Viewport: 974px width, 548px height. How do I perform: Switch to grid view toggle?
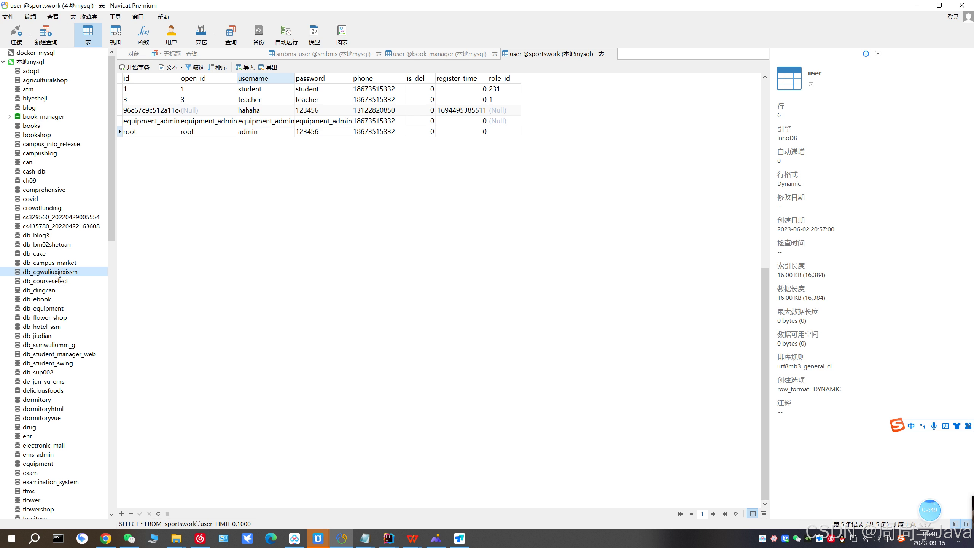point(753,514)
